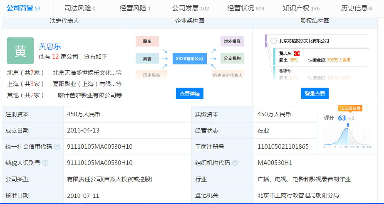Click help icon beside 统一社会信用代码

[57, 147]
